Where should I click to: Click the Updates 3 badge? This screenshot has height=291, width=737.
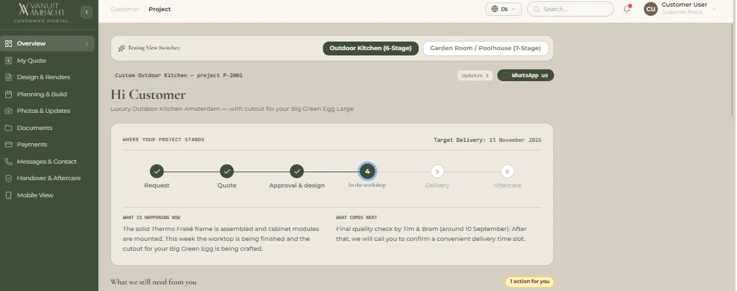click(x=475, y=76)
